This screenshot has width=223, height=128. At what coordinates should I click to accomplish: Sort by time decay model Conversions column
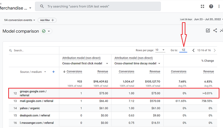127,72
